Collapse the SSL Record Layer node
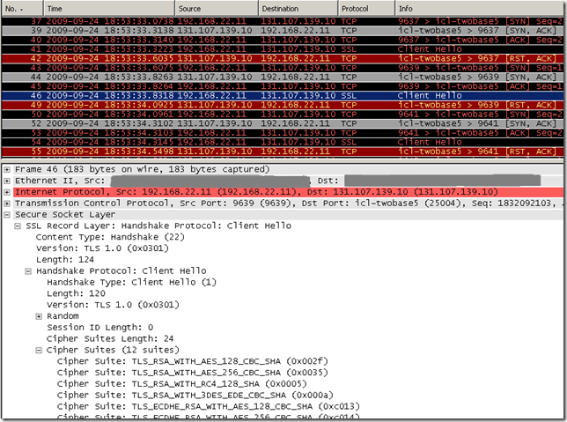 click(x=18, y=226)
